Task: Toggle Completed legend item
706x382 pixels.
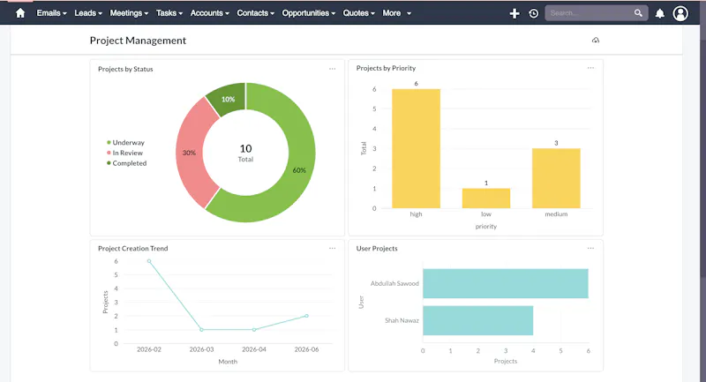Action: click(126, 163)
